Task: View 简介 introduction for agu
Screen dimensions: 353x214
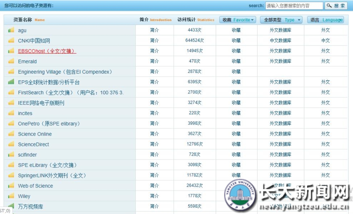Action: (x=154, y=30)
